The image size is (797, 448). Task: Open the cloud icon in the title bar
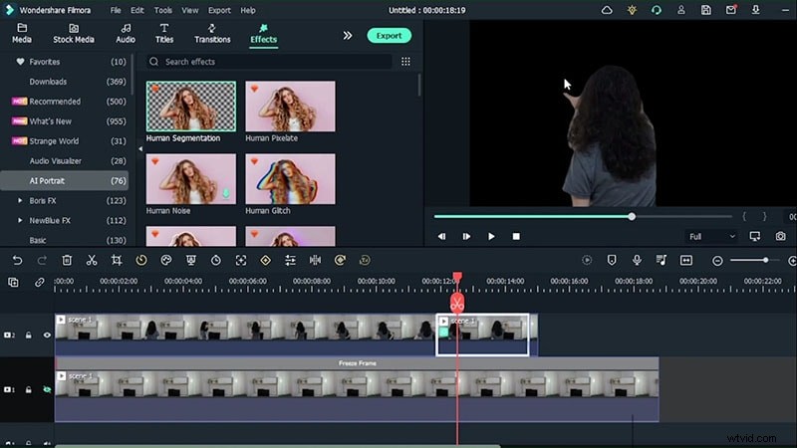point(608,10)
